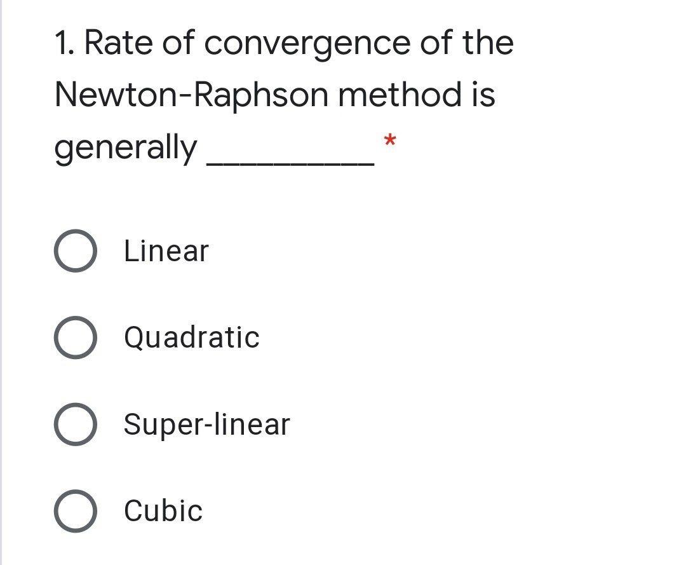Image resolution: width=686 pixels, height=565 pixels.
Task: Pick the second answer choice circle
Action: coord(76,337)
